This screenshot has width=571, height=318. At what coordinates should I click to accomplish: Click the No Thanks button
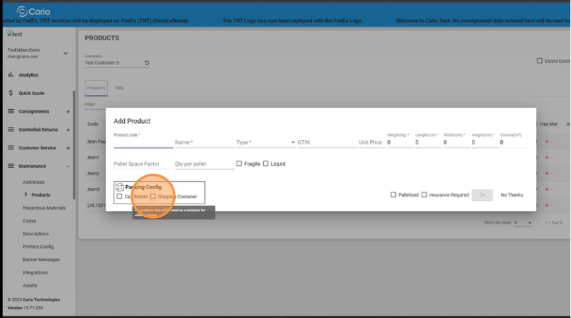[x=511, y=195]
